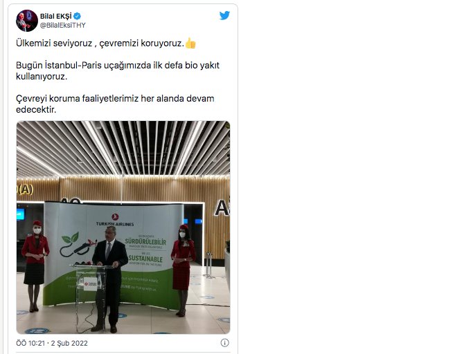Click the 2 Şub 2022 date
This screenshot has height=354, width=464.
(69, 343)
